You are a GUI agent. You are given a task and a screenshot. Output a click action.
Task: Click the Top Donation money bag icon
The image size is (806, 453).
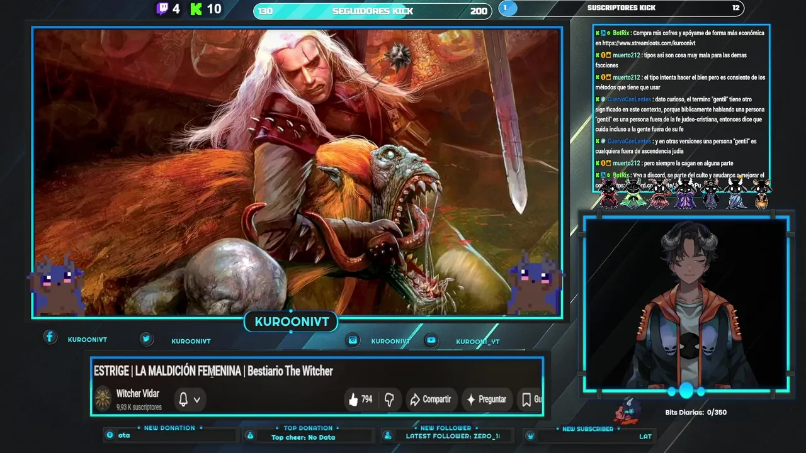pyautogui.click(x=250, y=435)
